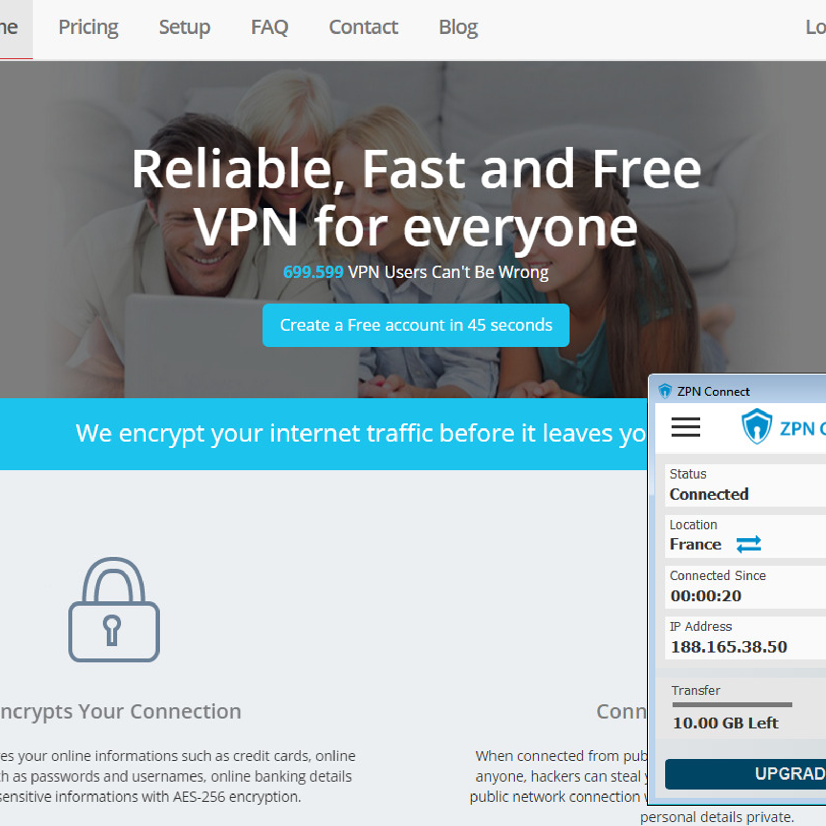Click the Connected status field

pos(745,485)
